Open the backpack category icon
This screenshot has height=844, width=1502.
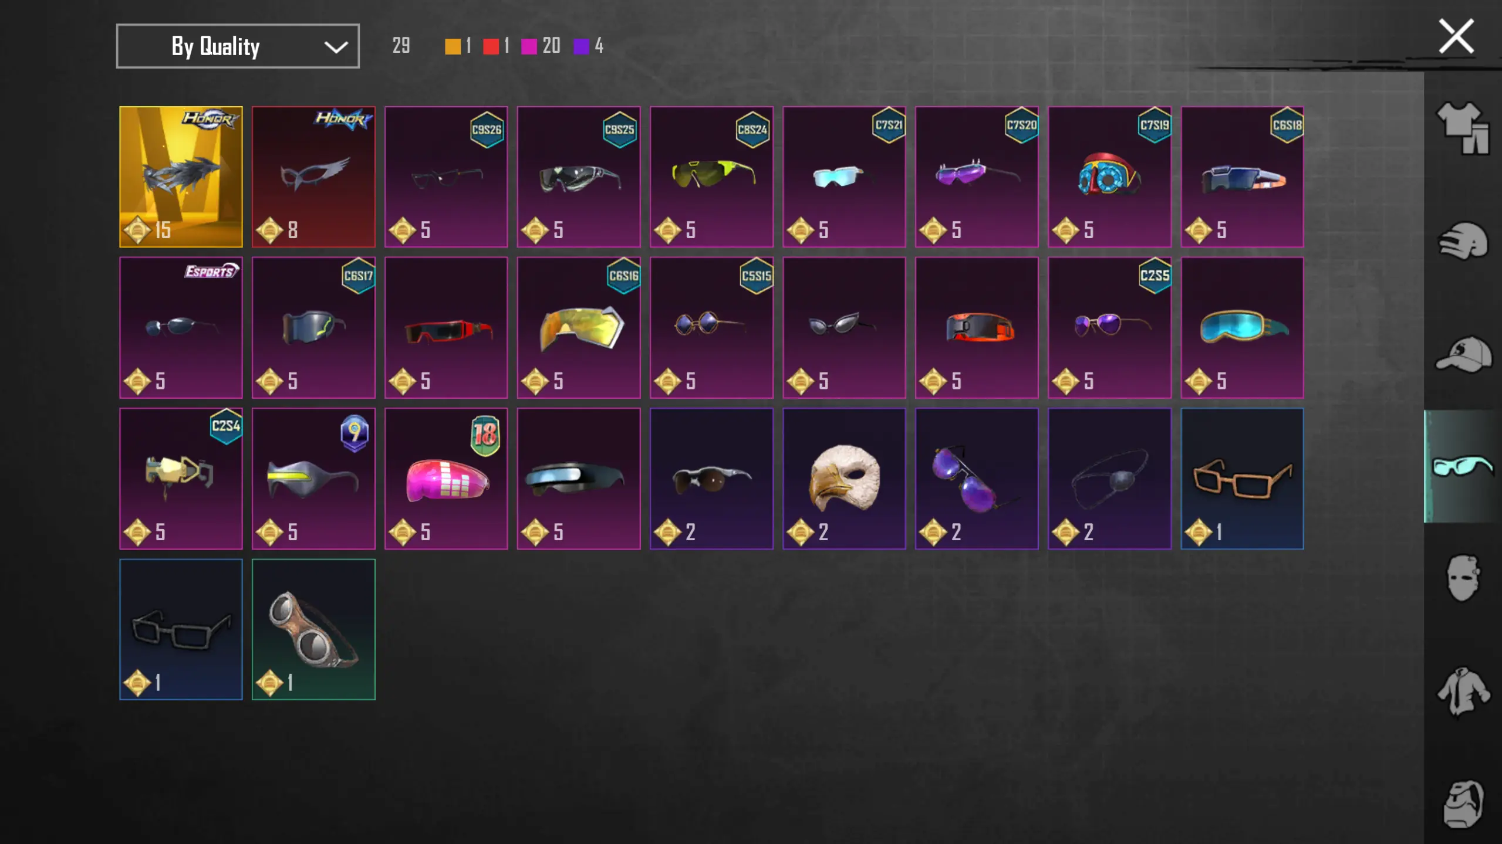(1462, 804)
